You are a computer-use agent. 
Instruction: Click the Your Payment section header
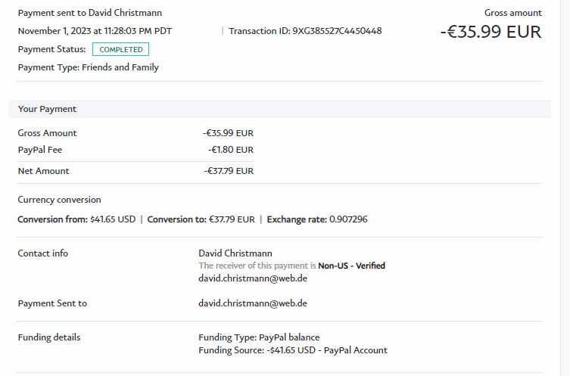click(47, 109)
